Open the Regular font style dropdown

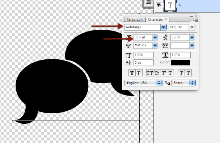[x=192, y=27]
